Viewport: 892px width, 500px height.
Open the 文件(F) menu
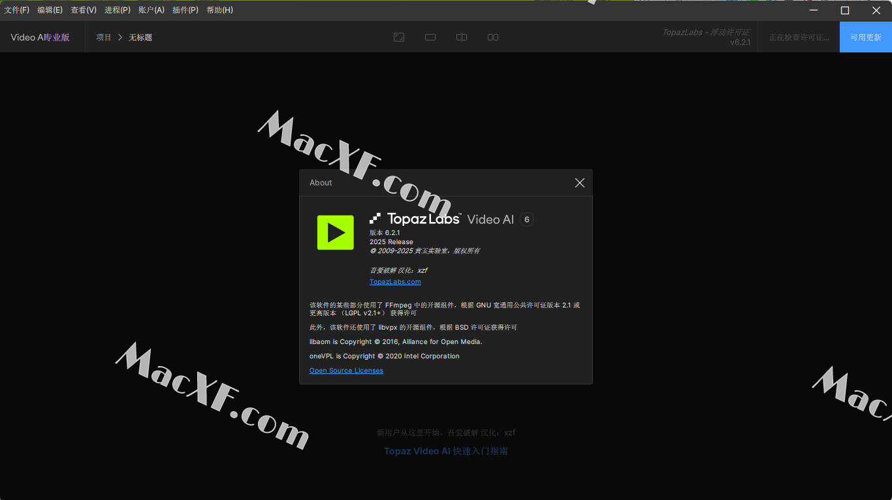coord(17,10)
